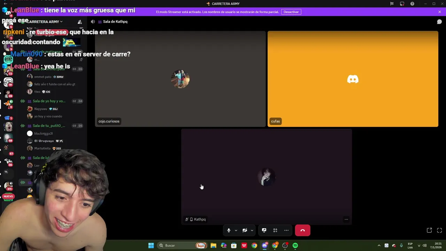This screenshot has width=446, height=251.
Task: Toggle the microphone mute button
Action: pyautogui.click(x=229, y=230)
